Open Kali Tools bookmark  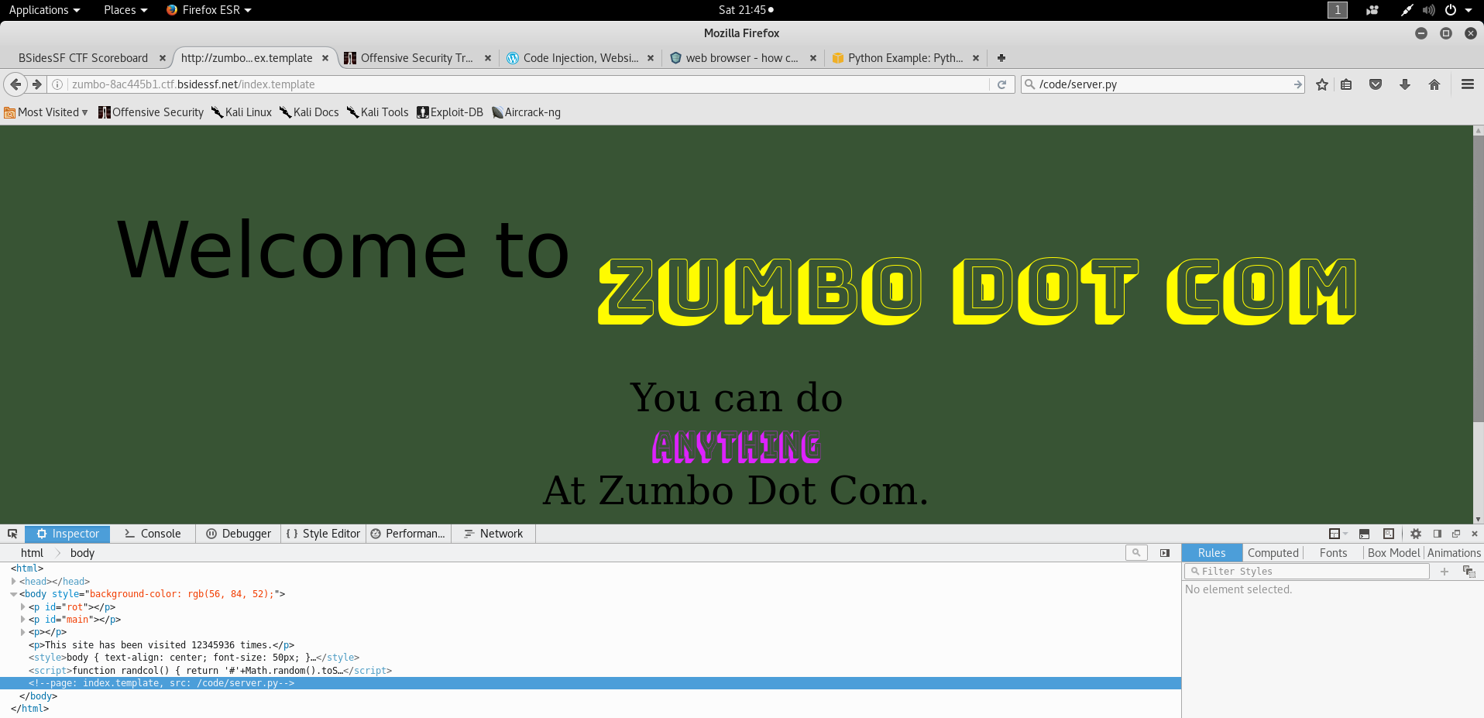(x=378, y=112)
